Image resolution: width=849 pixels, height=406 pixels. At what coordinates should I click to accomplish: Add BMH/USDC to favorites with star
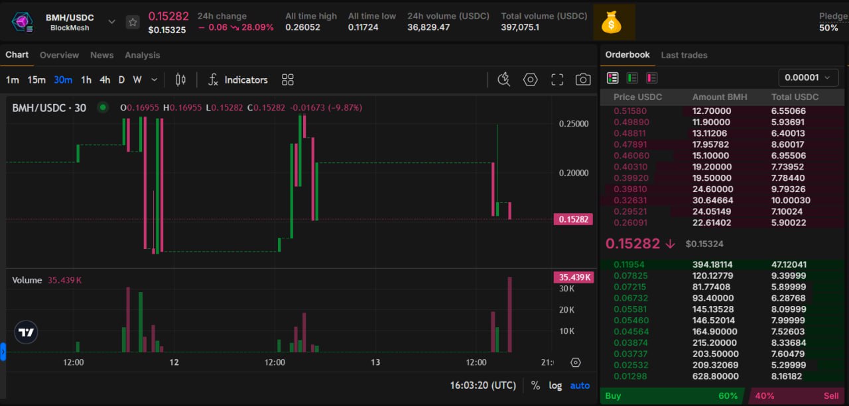click(133, 22)
